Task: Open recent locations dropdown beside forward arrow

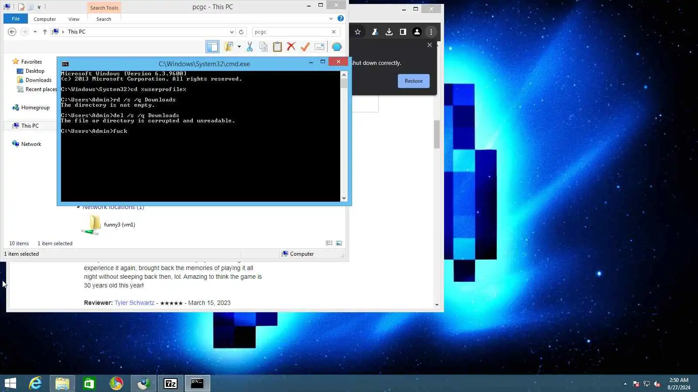Action: [x=35, y=32]
